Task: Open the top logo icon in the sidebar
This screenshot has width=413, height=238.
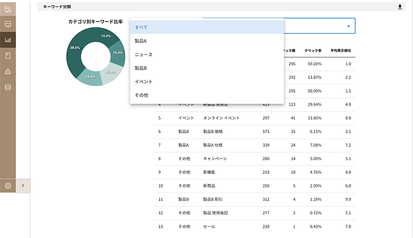Action: [x=8, y=9]
